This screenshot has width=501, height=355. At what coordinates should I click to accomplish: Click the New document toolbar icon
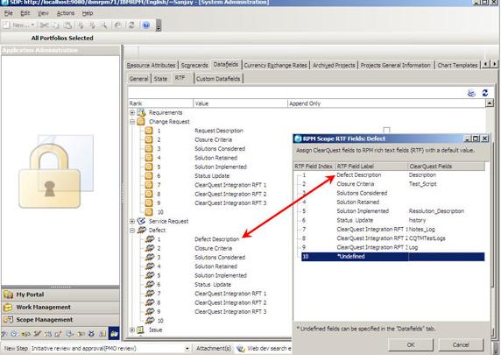coord(6,25)
